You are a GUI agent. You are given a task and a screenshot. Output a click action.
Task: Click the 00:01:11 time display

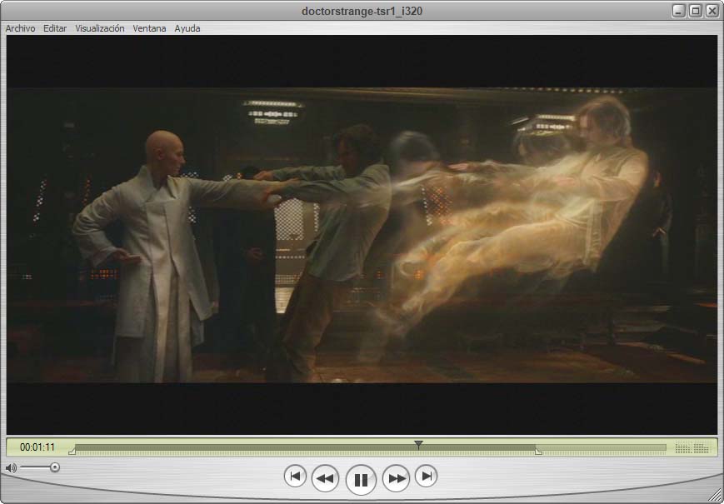pos(37,447)
